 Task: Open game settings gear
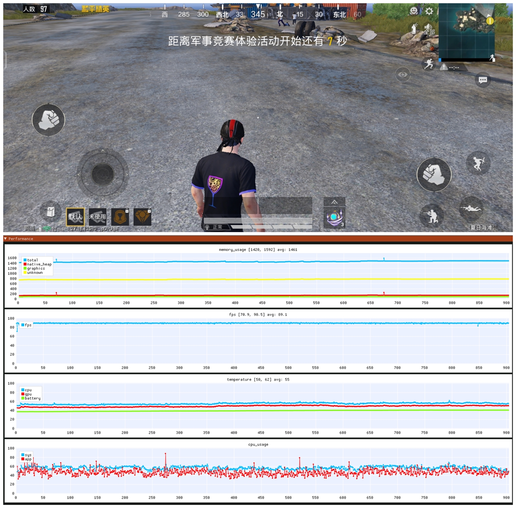(x=429, y=11)
